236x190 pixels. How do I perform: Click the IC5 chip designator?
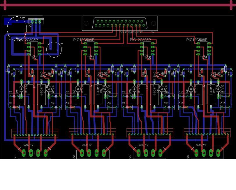coord(148,58)
